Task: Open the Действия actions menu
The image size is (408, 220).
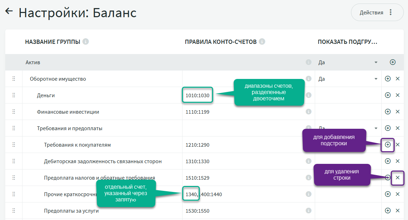Action: 377,13
